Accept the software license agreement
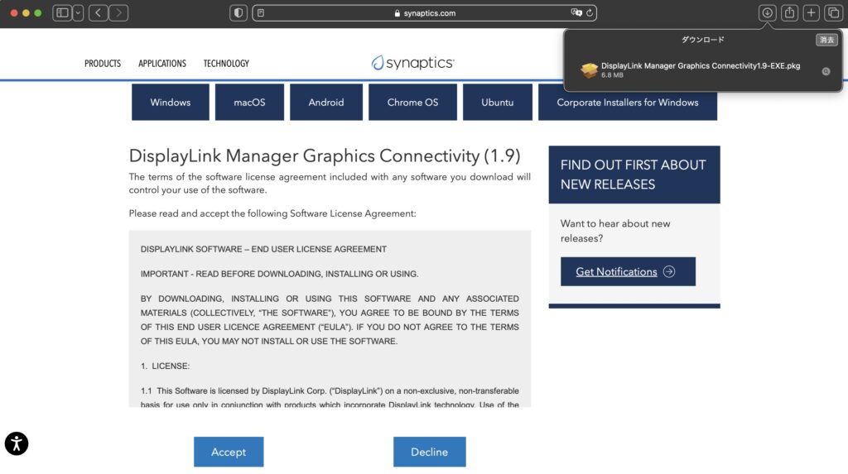The image size is (848, 474). (x=229, y=452)
